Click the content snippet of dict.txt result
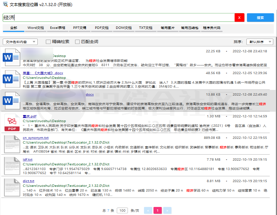The width and height of the screenshot is (277, 215). pos(145,193)
